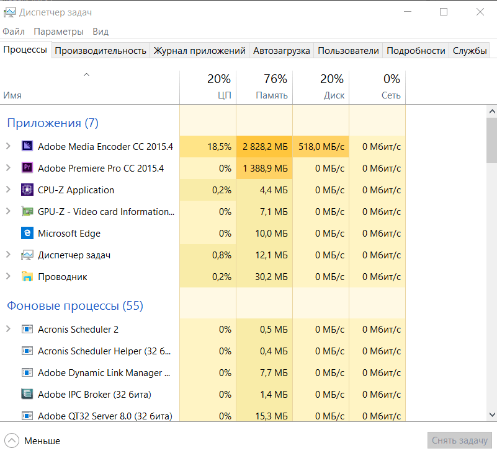Select the Adobe Media Encoder icon
This screenshot has height=451, width=497.
coord(27,146)
